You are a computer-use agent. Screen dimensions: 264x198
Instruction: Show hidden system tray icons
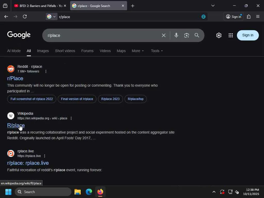[x=214, y=192]
